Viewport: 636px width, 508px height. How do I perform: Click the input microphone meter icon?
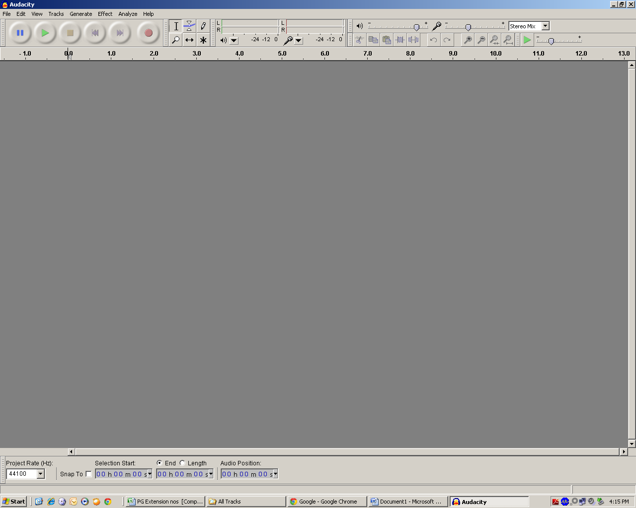click(x=288, y=40)
